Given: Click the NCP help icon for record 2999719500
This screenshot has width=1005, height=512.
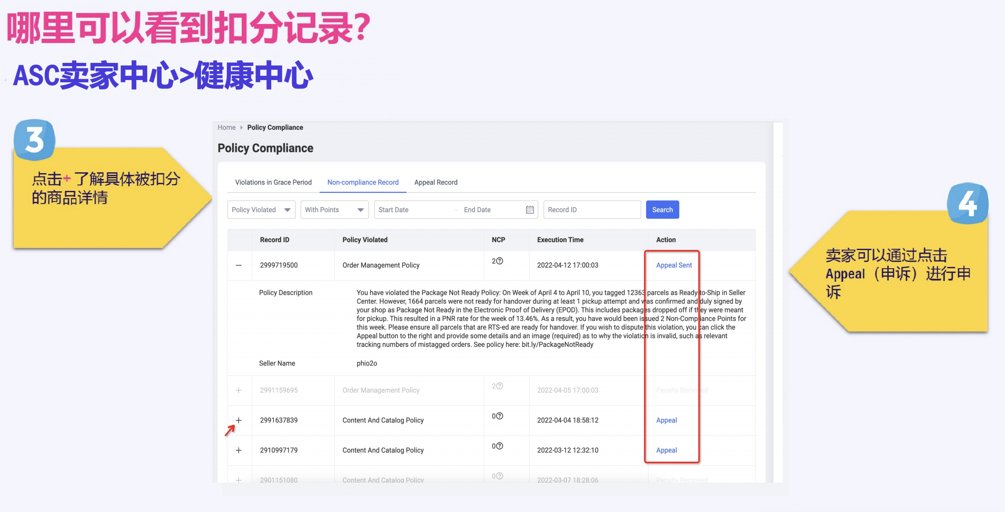Looking at the screenshot, I should pyautogui.click(x=499, y=261).
